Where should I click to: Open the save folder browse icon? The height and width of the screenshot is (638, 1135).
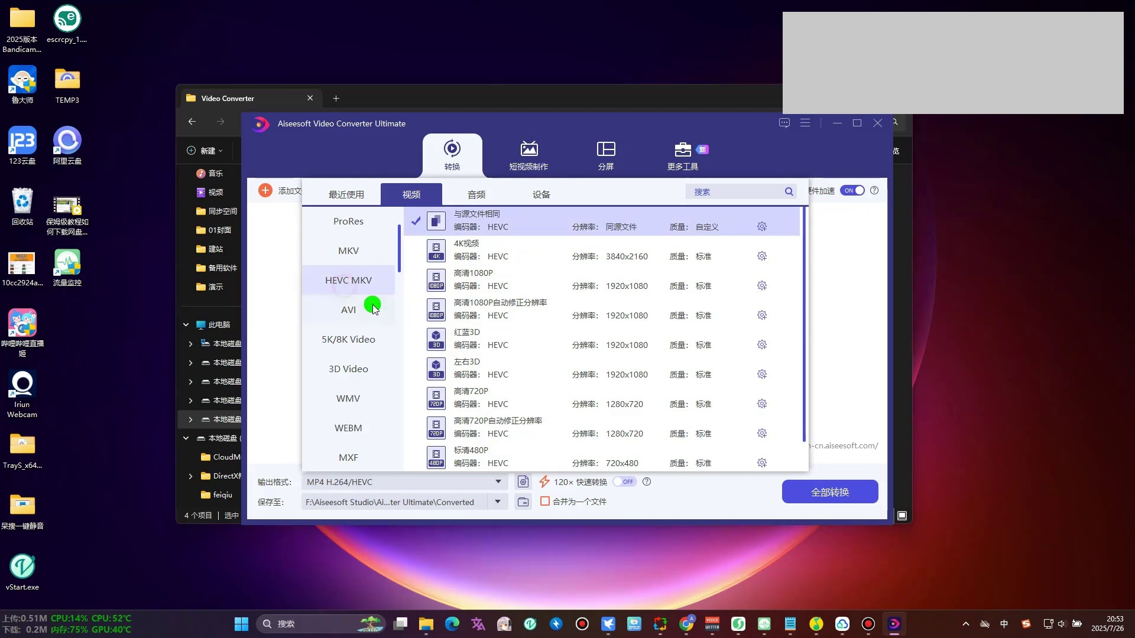click(x=523, y=502)
